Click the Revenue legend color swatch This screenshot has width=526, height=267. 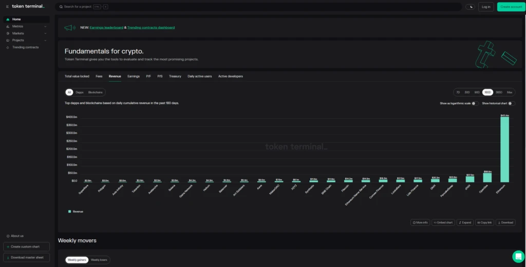(69, 212)
